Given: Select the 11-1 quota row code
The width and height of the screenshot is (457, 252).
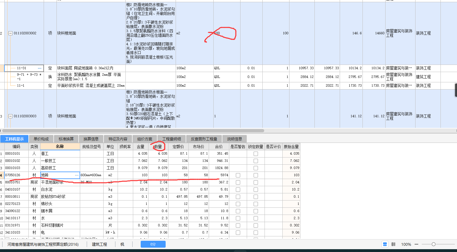Looking at the screenshot, I should (20, 85).
